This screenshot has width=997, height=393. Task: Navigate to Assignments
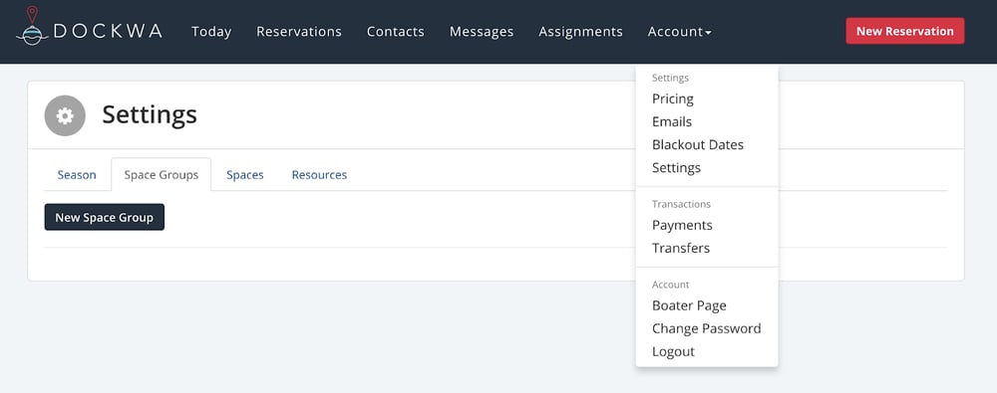(580, 31)
